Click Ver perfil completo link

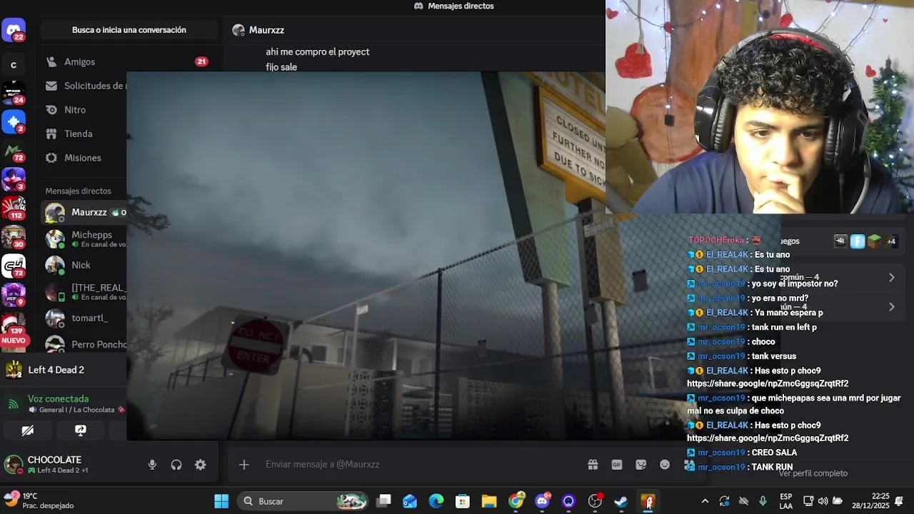click(813, 473)
